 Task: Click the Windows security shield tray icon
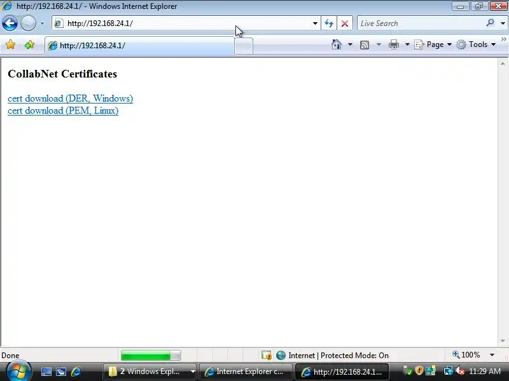point(419,370)
